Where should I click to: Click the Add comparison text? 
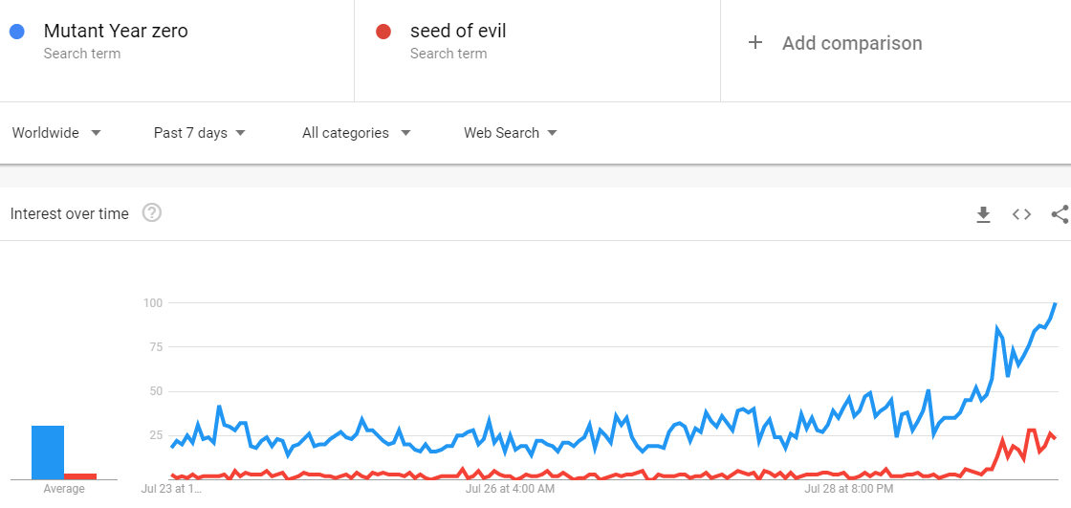(x=852, y=43)
